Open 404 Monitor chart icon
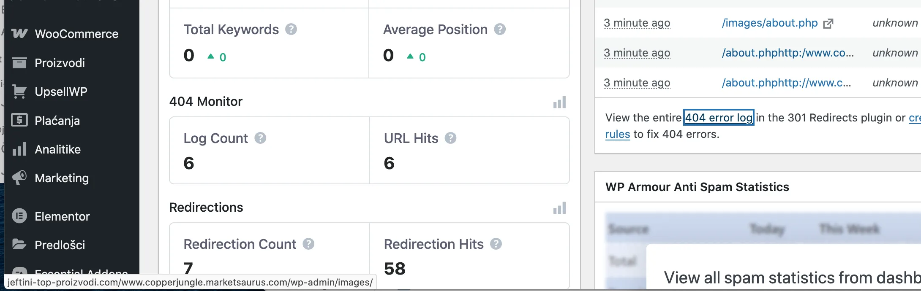The image size is (921, 291). click(559, 102)
